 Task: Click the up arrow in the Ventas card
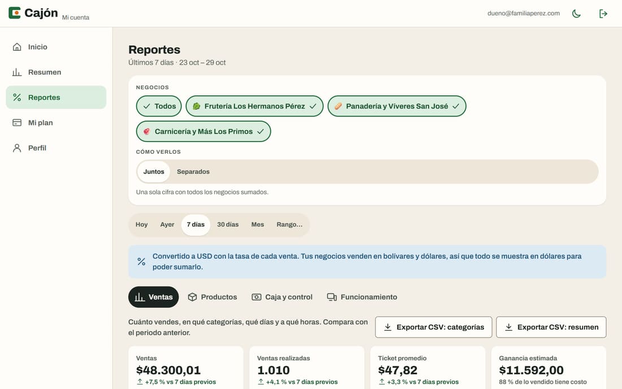[x=140, y=382]
